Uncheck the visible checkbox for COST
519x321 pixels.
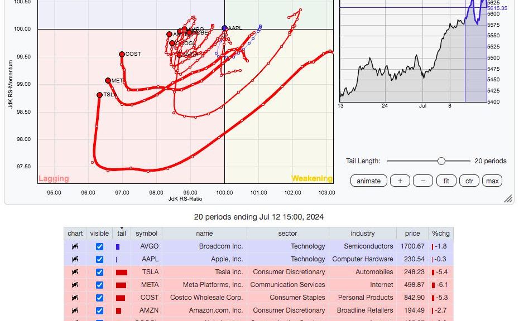click(x=99, y=298)
